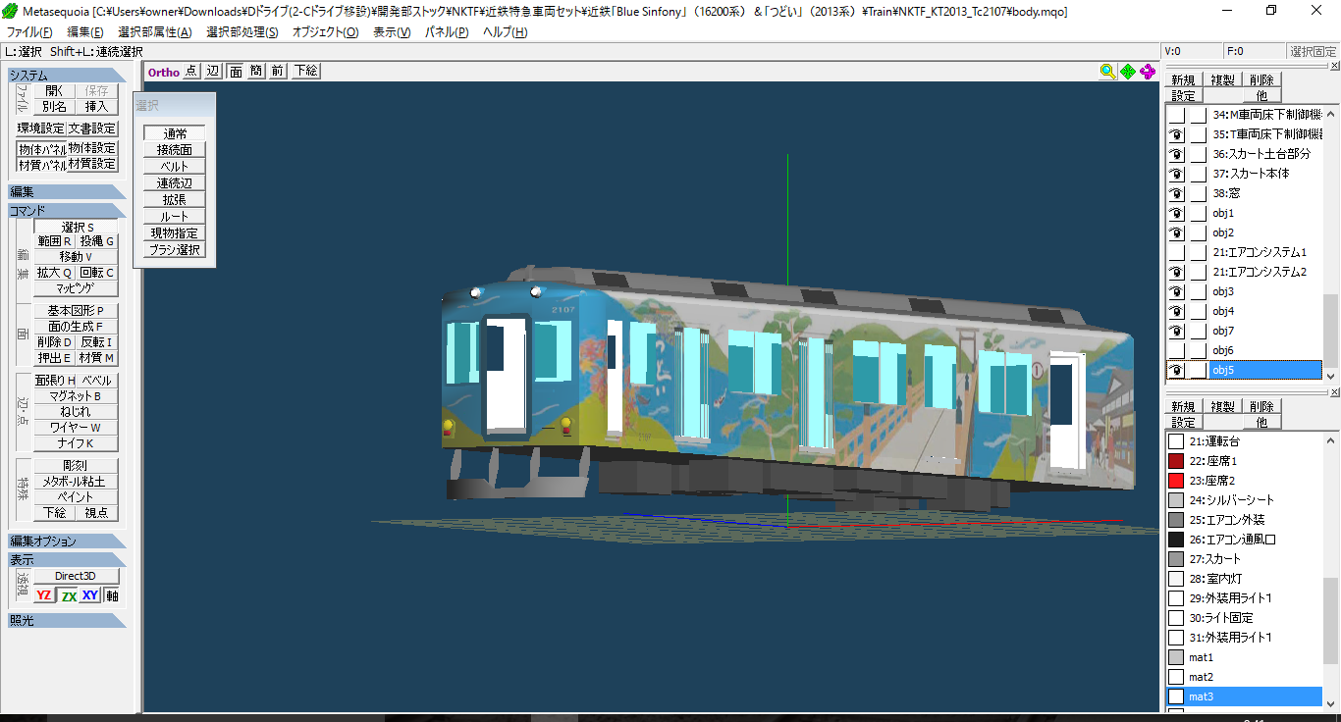
Task: Click the red 23:座席2 material swatch
Action: (x=1176, y=481)
